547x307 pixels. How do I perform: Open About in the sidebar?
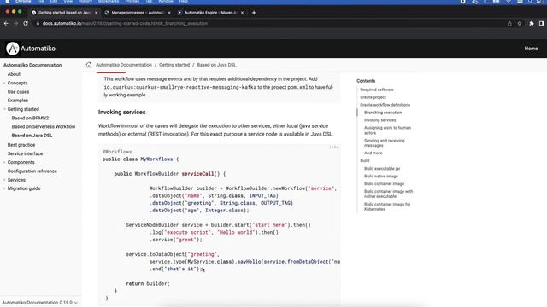click(14, 74)
